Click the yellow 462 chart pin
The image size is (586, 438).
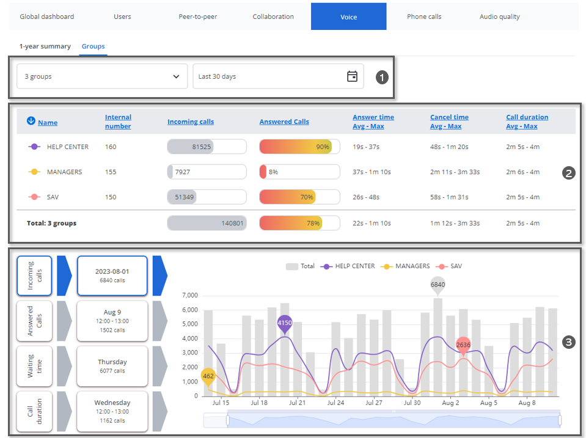(x=208, y=377)
